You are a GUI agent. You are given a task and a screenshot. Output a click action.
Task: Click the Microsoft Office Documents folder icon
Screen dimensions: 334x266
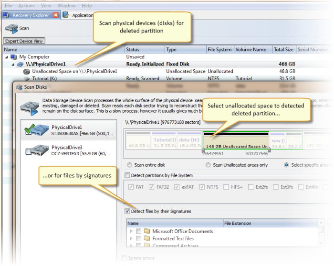pos(146,231)
